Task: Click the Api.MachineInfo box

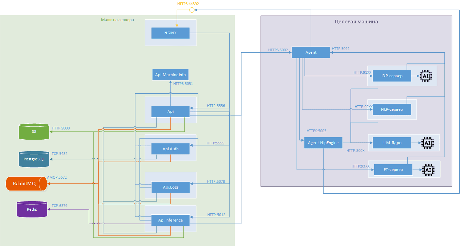Action: [x=170, y=74]
